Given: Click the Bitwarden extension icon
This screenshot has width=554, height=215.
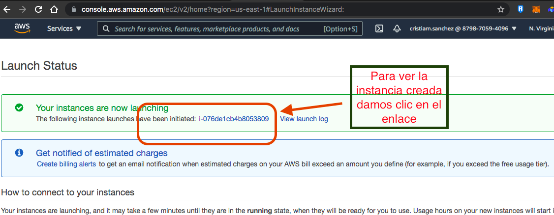Looking at the screenshot, I should 521,9.
